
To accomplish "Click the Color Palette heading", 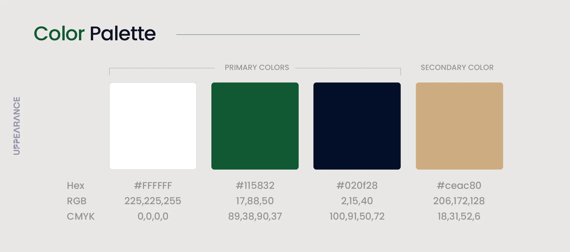I will (95, 33).
